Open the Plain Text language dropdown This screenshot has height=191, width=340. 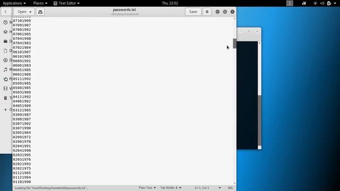point(148,188)
